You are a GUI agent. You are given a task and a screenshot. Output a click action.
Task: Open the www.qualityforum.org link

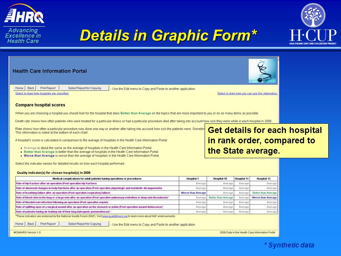[115, 217]
